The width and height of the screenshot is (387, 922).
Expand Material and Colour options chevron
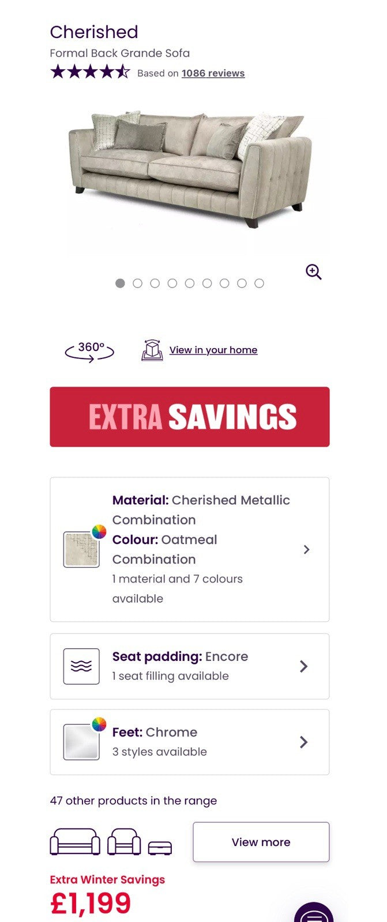[306, 550]
